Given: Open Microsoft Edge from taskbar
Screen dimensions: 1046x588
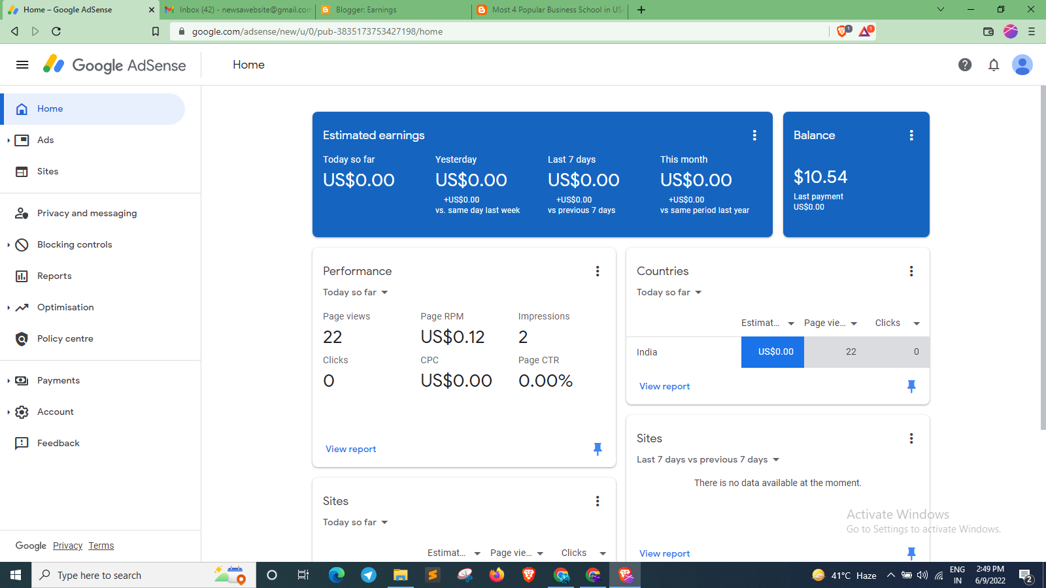Looking at the screenshot, I should click(x=337, y=575).
